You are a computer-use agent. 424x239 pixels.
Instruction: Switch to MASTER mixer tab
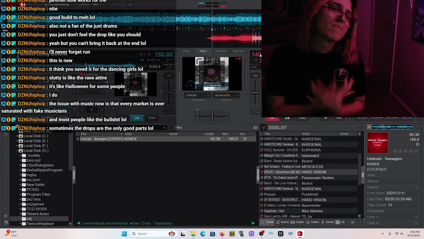click(x=238, y=51)
